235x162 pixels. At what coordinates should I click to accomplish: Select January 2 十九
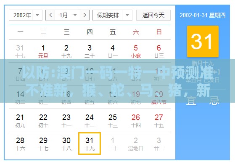tap(66, 51)
